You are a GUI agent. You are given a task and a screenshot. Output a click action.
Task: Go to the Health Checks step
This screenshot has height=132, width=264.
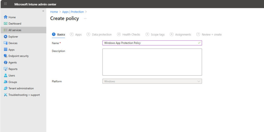click(x=131, y=35)
